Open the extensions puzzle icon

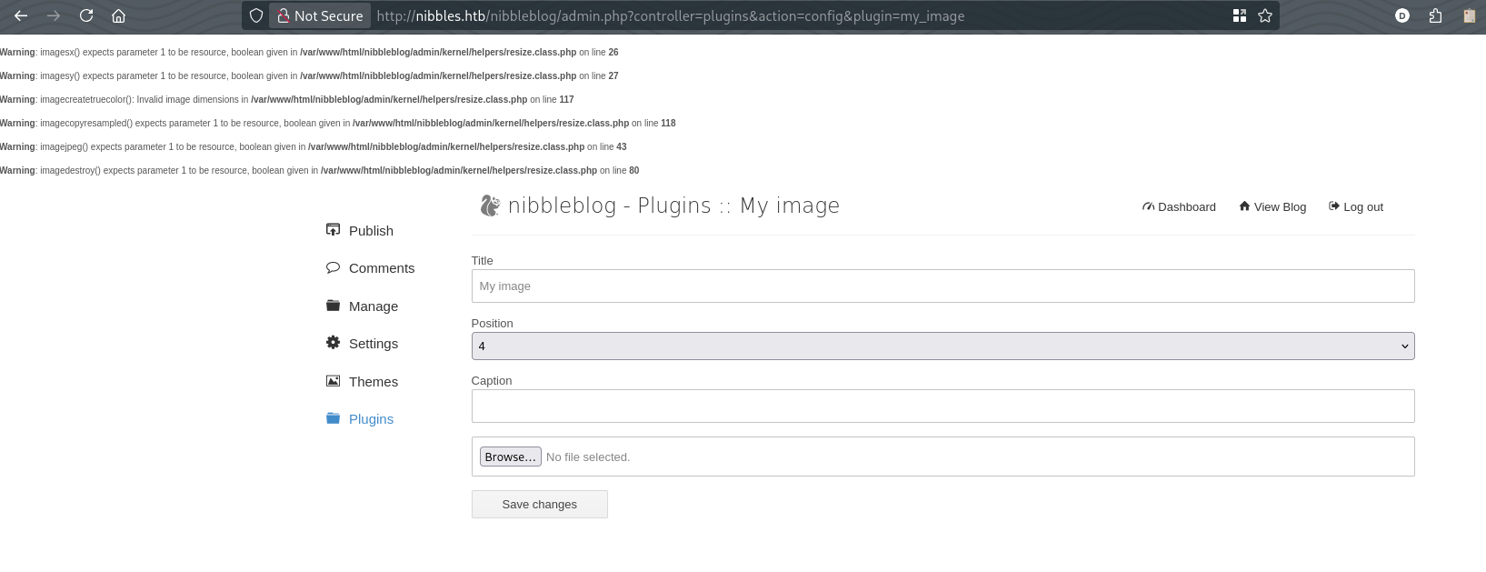(1435, 15)
